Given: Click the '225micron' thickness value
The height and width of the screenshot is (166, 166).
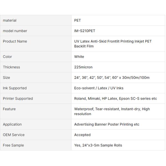Looking at the screenshot, I should (83, 67).
